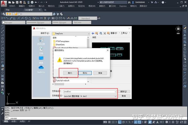
Task: Switch to the CAD教程 drawing tab
Action: coord(29,10)
